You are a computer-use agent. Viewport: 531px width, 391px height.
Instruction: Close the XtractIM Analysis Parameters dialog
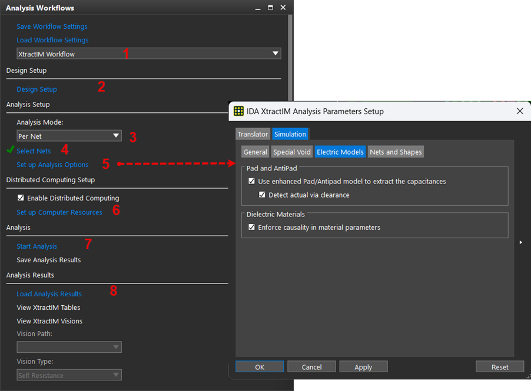point(519,111)
